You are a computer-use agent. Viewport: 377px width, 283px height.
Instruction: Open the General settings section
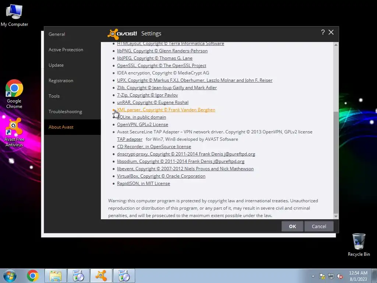[x=57, y=34]
